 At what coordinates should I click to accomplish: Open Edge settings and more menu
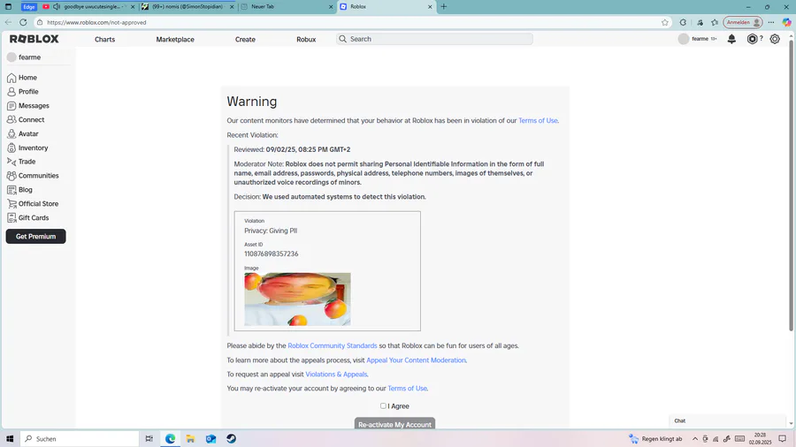771,22
